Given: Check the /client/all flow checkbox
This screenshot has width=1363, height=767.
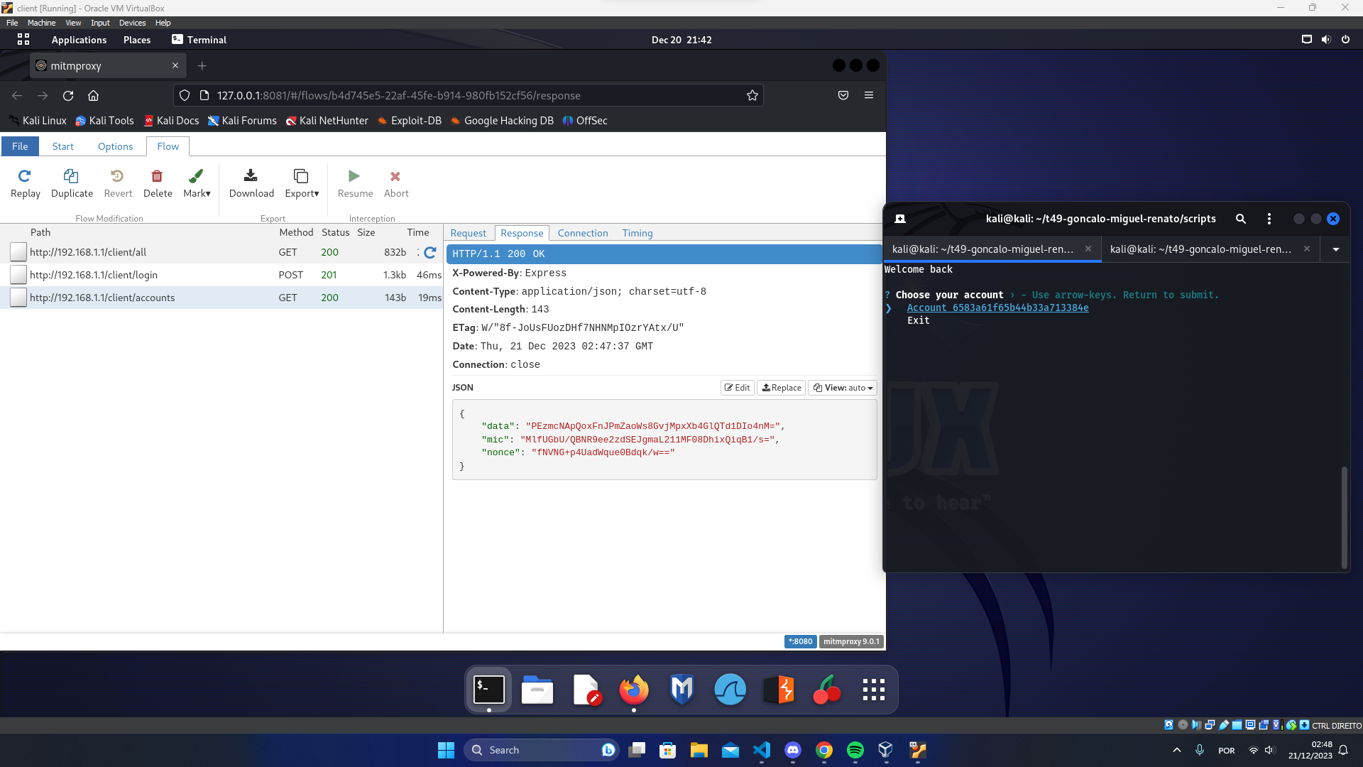Looking at the screenshot, I should coord(18,252).
